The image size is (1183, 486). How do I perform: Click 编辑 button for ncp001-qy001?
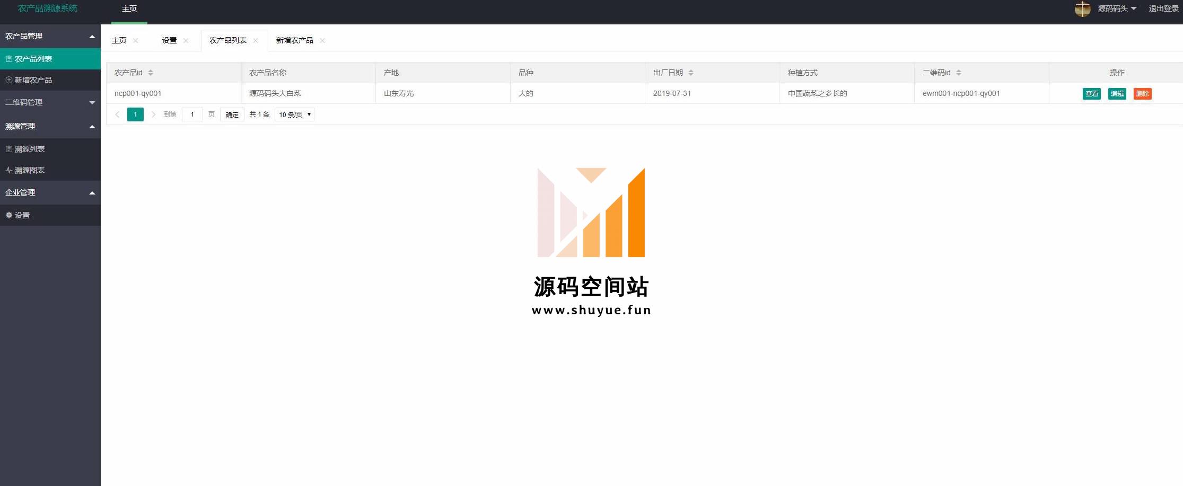[x=1117, y=94]
